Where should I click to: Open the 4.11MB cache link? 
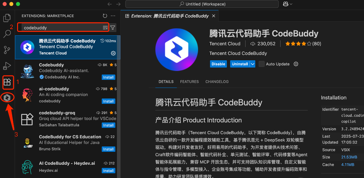348,164
